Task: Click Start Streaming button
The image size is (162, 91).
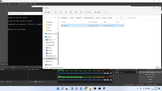Action: pyautogui.click(x=150, y=70)
